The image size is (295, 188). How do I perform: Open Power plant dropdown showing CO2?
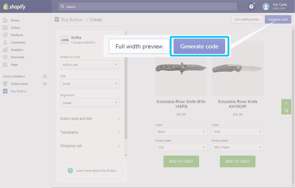(x=181, y=147)
